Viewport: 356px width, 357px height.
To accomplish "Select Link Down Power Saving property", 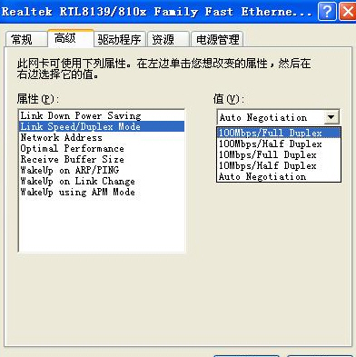I will (102, 115).
